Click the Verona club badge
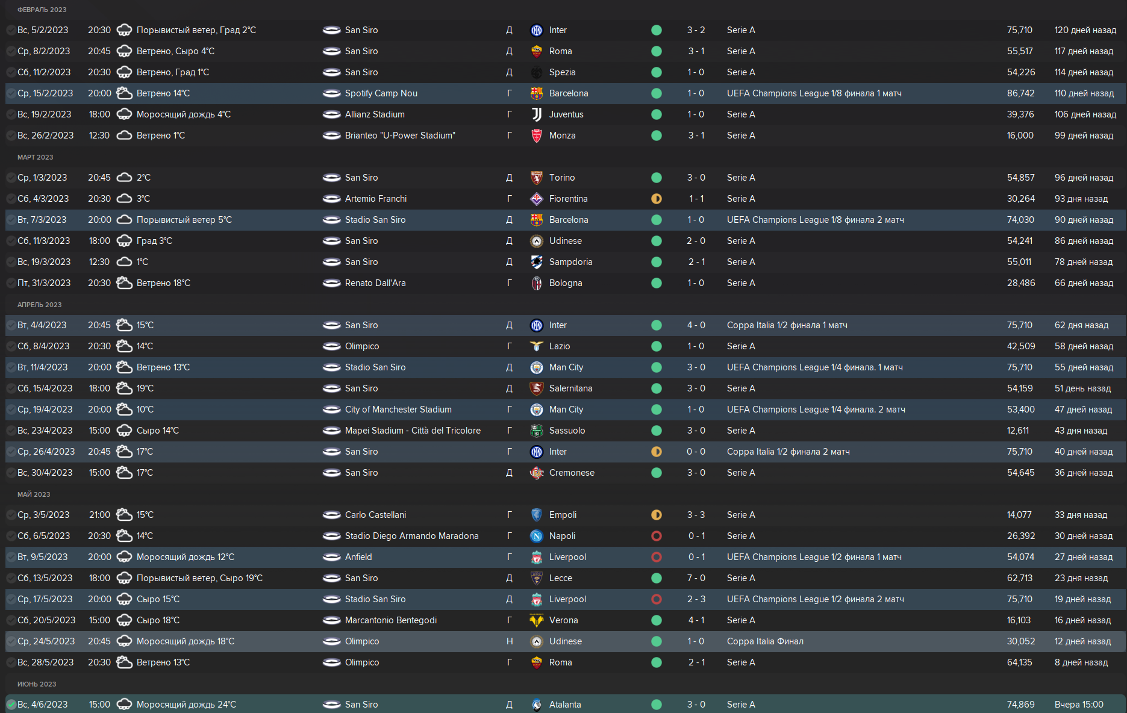 [536, 620]
